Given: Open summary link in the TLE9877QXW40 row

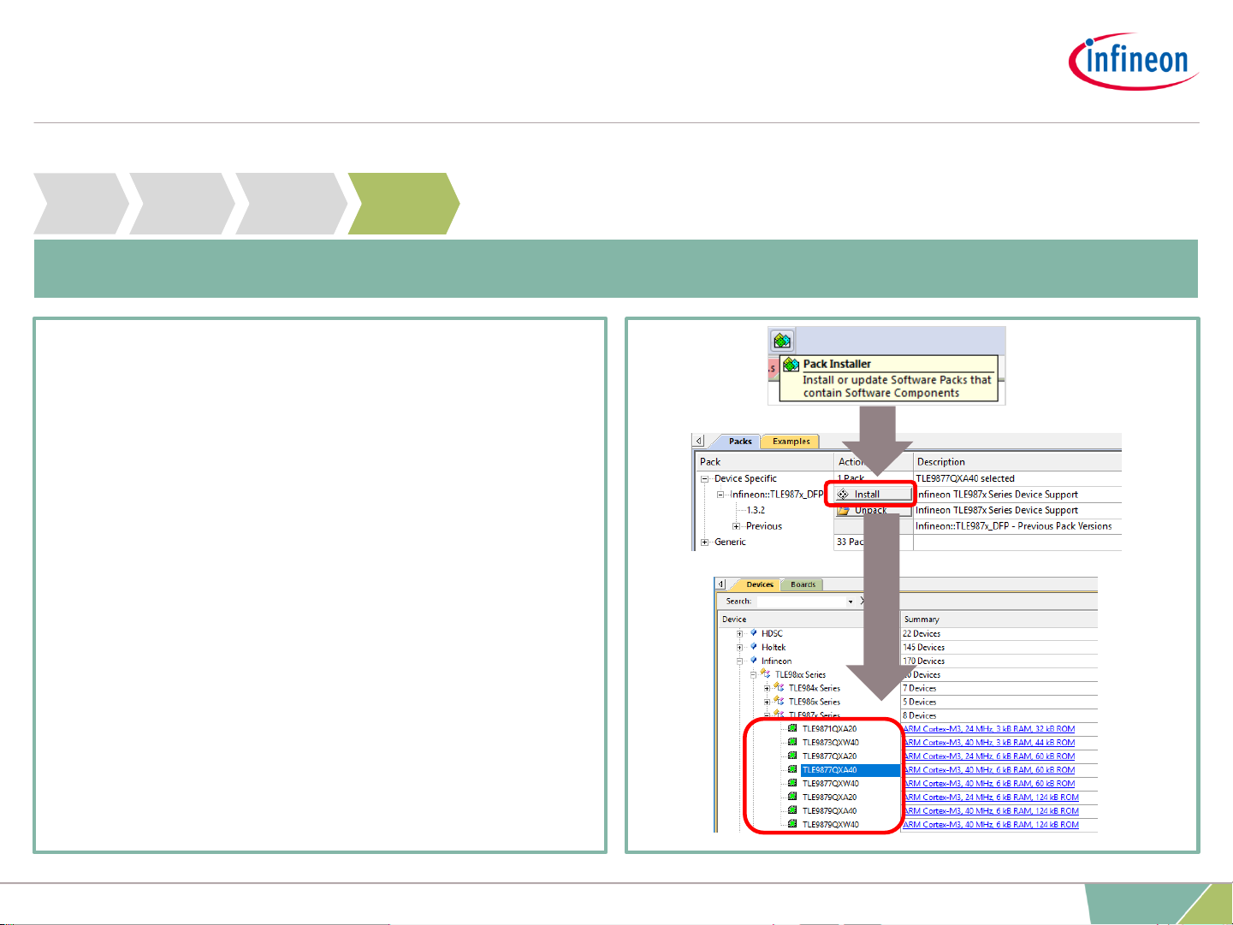Looking at the screenshot, I should coord(989,784).
